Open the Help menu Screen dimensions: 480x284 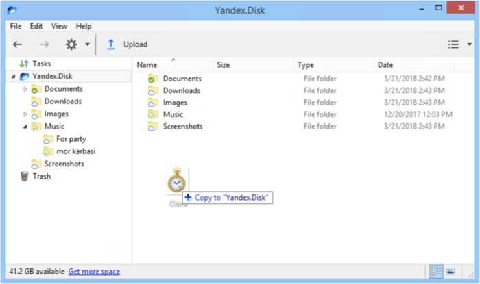(84, 26)
